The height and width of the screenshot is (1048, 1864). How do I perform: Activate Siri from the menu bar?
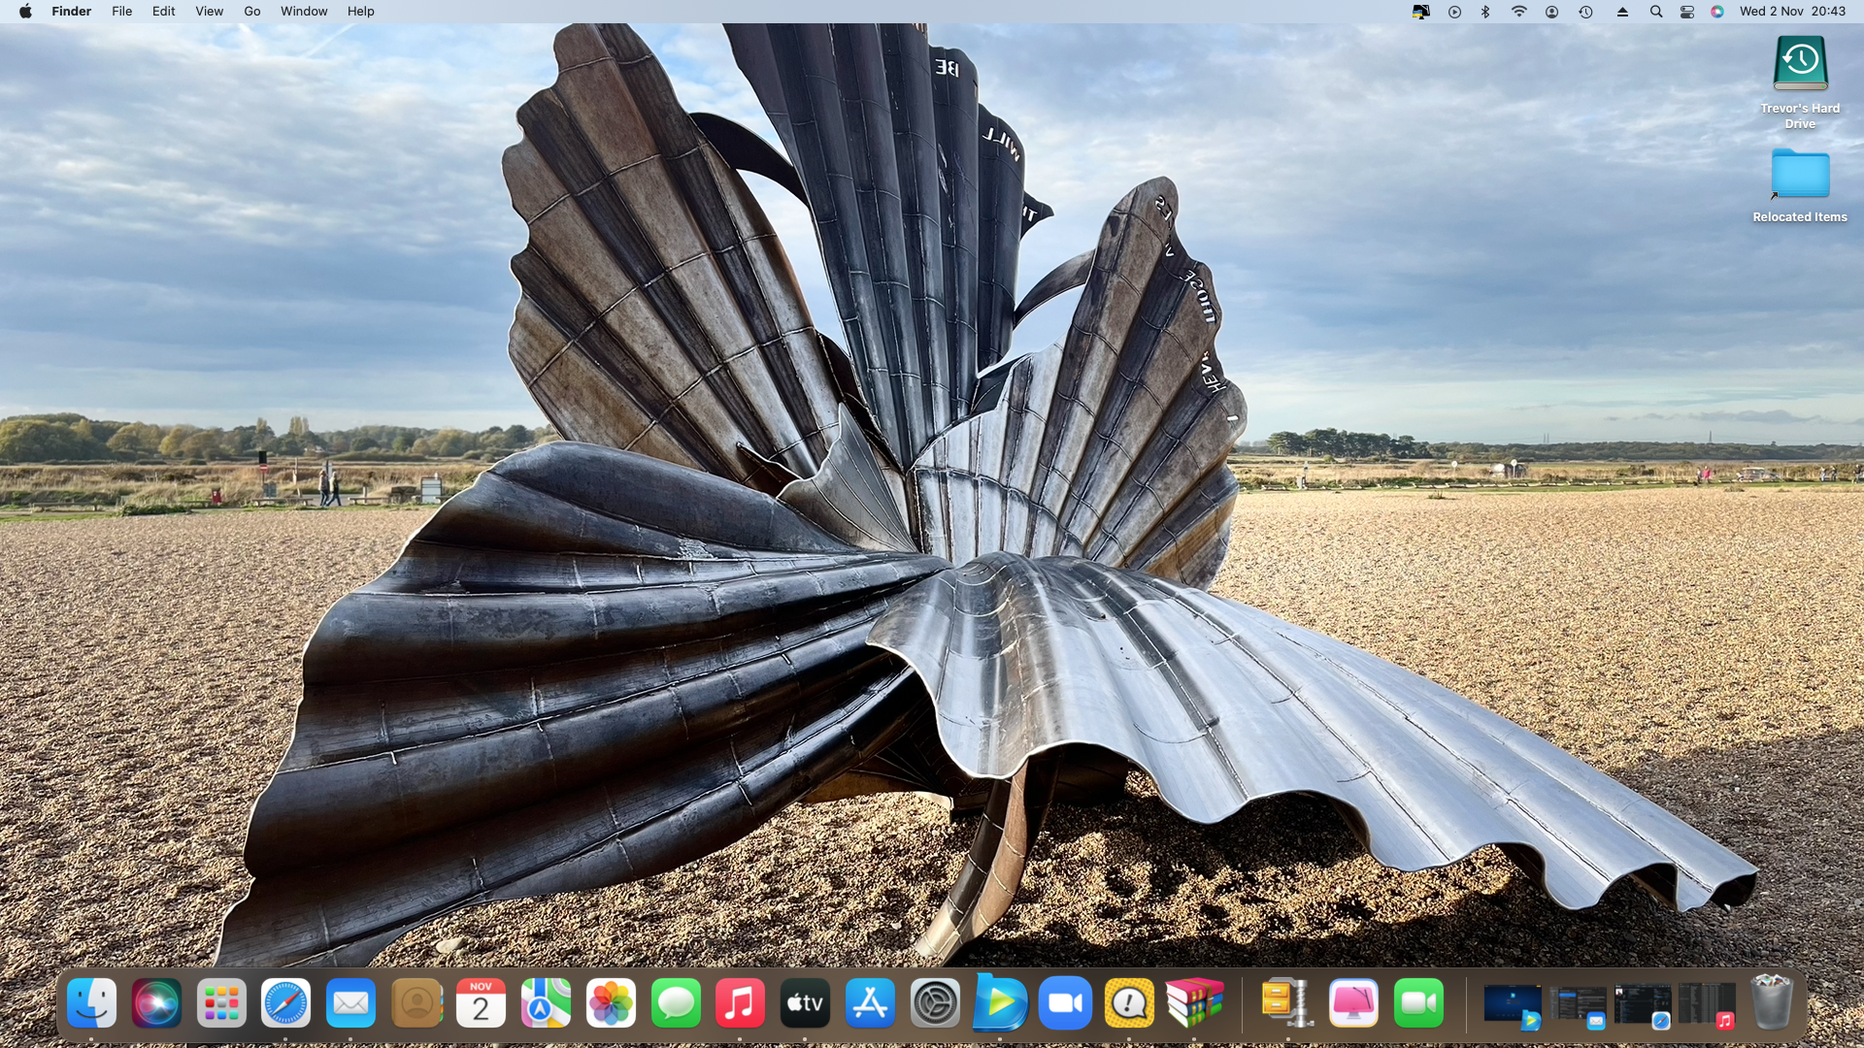point(1717,12)
